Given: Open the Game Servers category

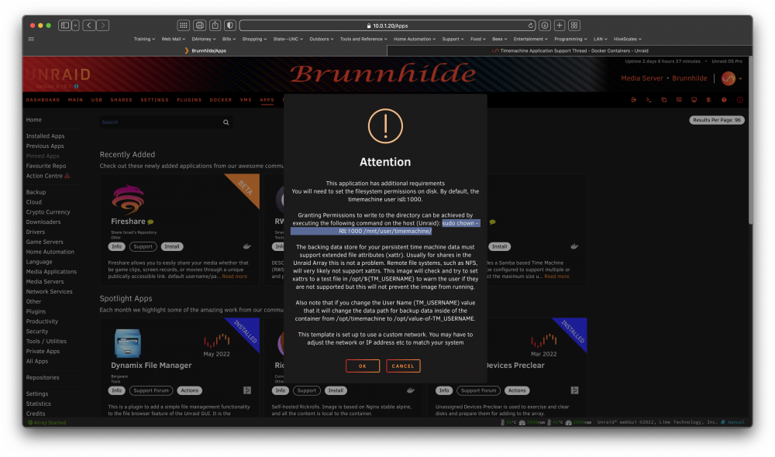Looking at the screenshot, I should click(44, 242).
